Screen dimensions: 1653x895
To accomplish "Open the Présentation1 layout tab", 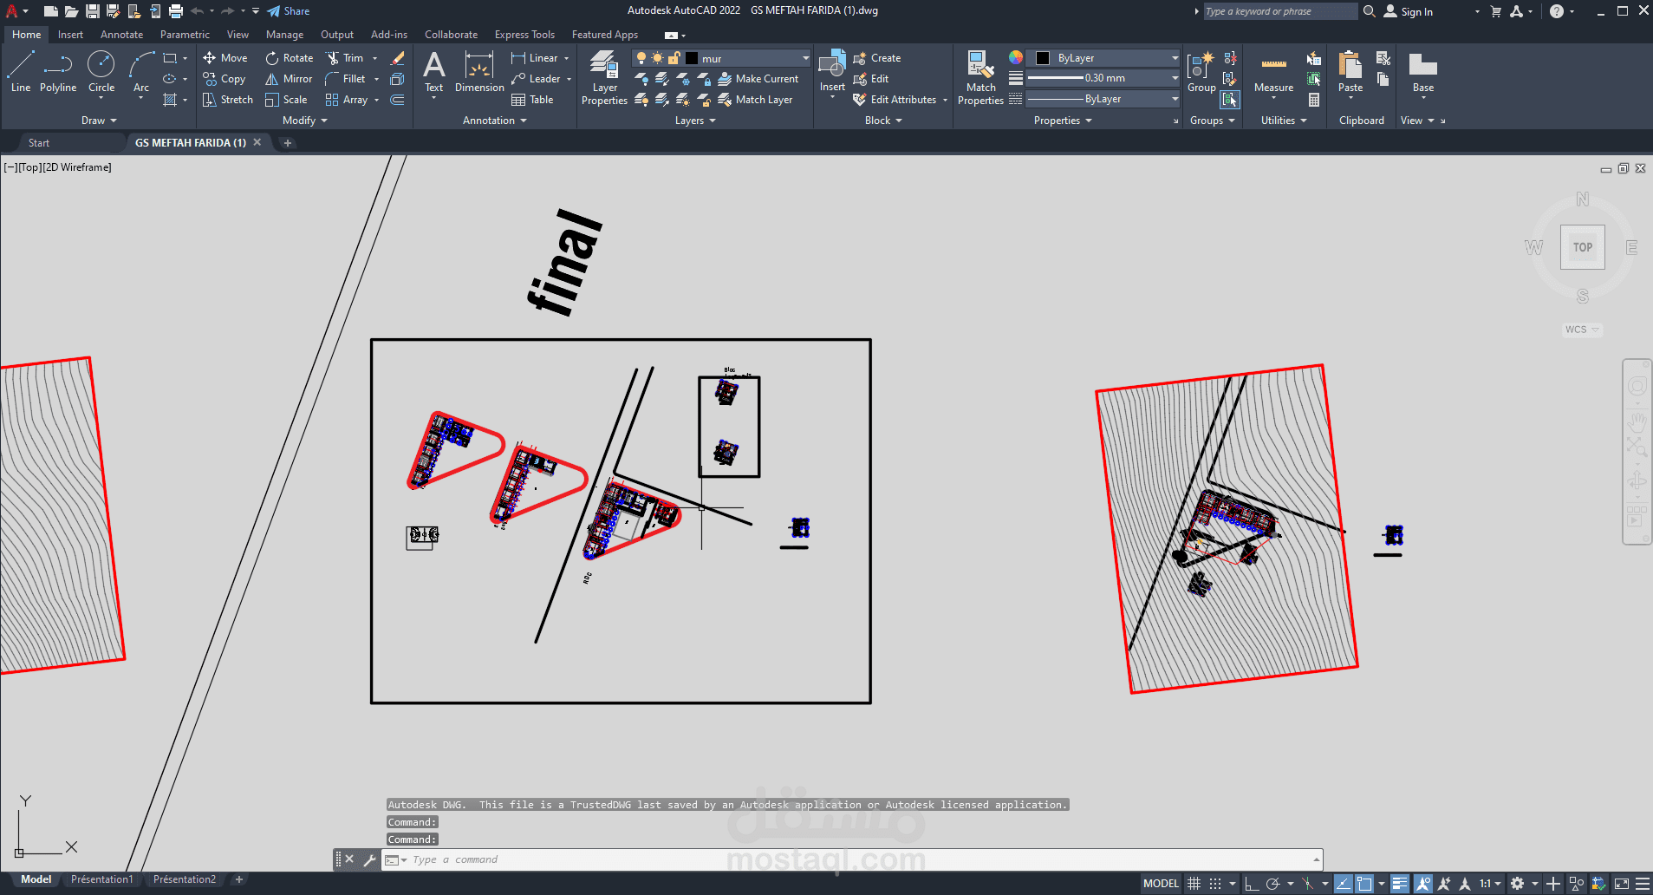I will [101, 879].
